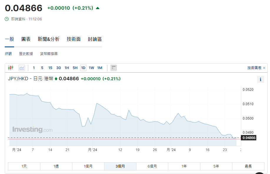This screenshot has height=174, width=270.
Task: Set chart interval to 15 minutes
Action: click(50, 68)
